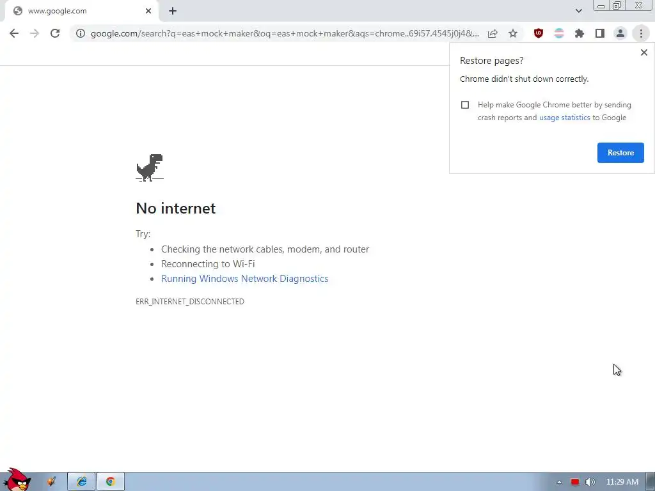Click 'Checking the network cables' suggestion
This screenshot has width=655, height=491.
click(x=265, y=249)
